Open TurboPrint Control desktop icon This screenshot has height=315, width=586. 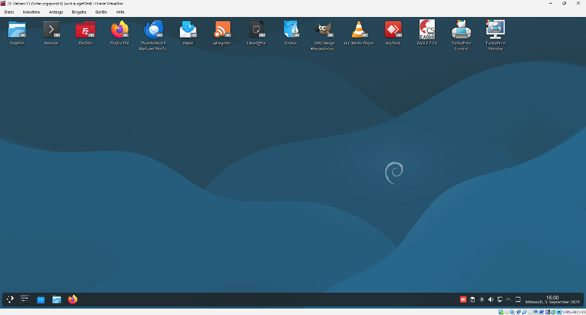point(461,30)
